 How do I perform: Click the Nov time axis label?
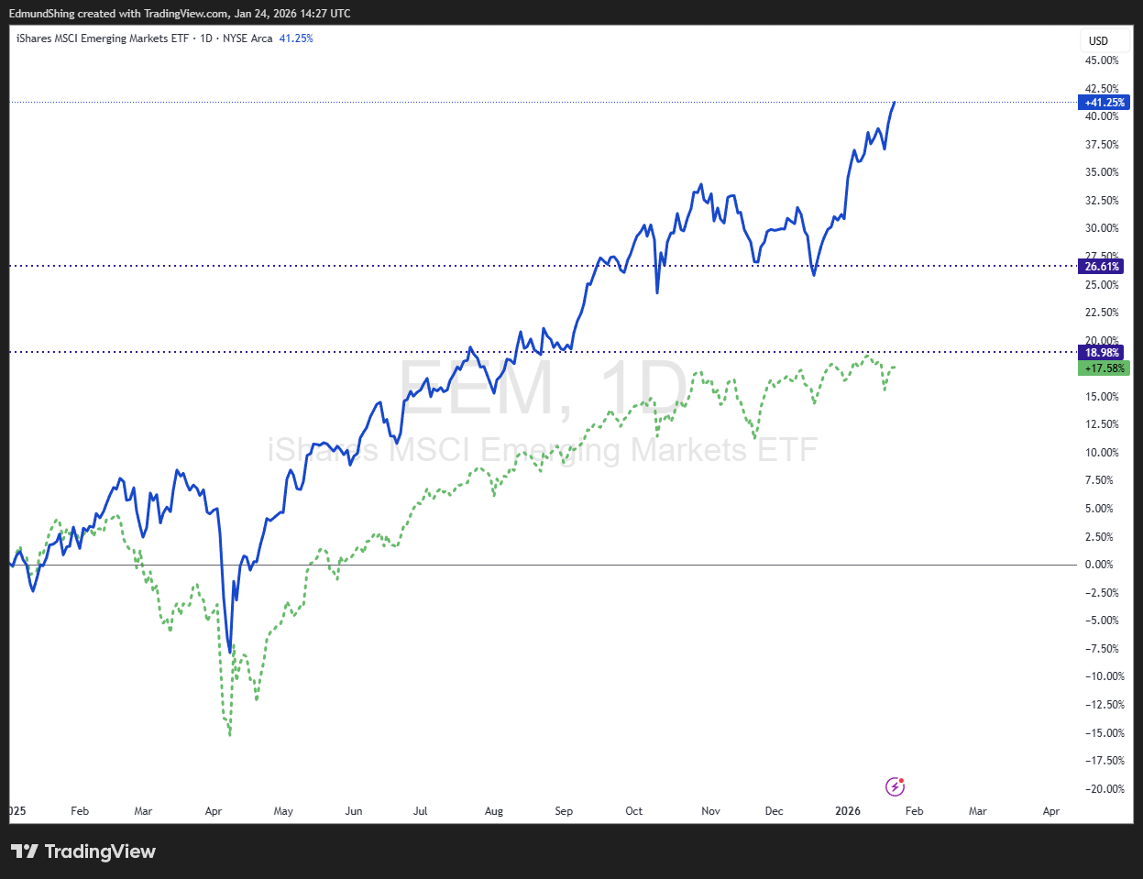[710, 811]
